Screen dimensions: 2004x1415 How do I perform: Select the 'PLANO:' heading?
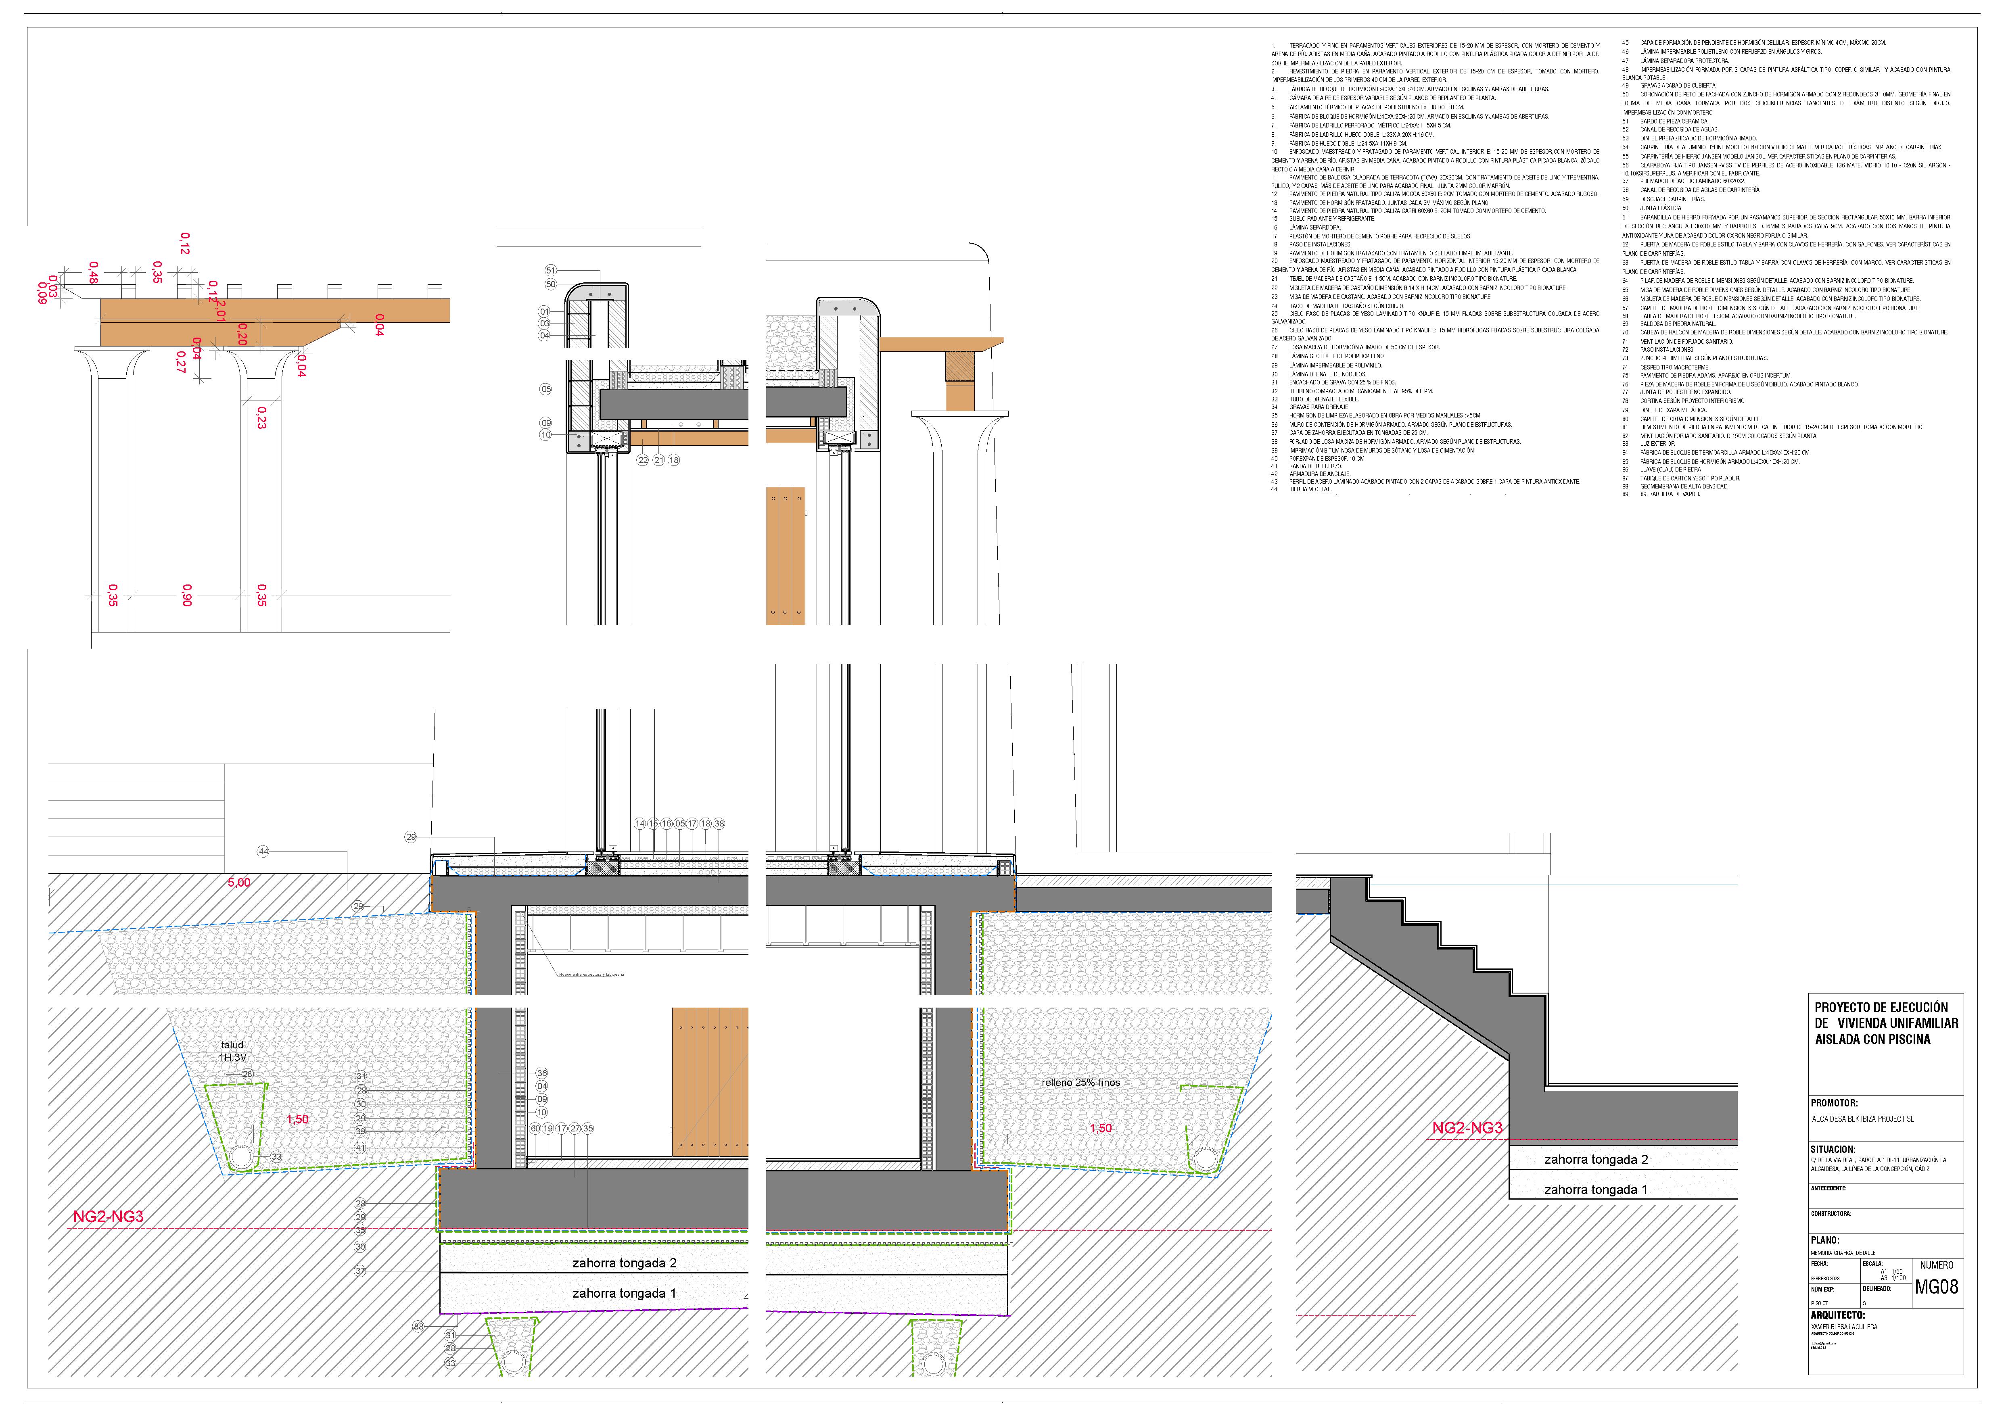click(x=1825, y=1240)
